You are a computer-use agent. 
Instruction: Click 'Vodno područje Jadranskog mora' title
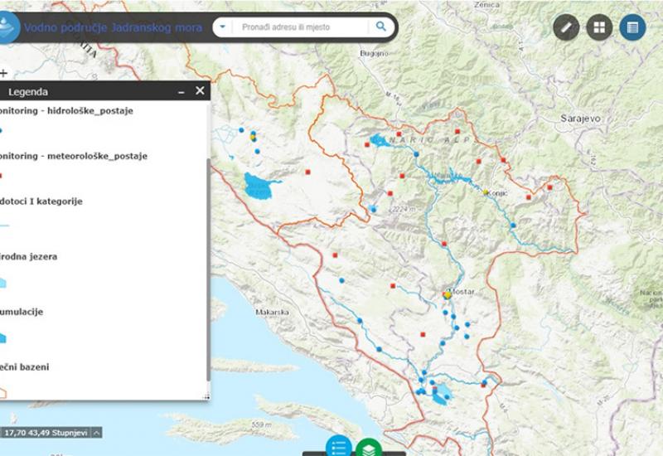click(113, 27)
